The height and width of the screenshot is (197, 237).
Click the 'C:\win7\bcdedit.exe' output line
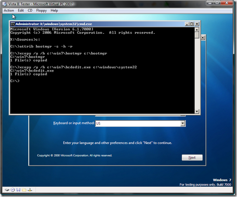tap(32, 71)
